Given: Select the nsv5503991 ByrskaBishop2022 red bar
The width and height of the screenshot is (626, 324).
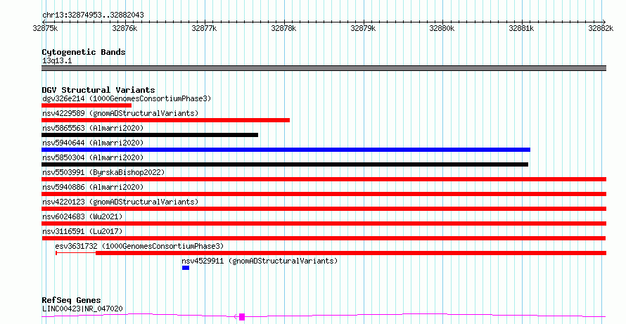Looking at the screenshot, I should click(324, 179).
